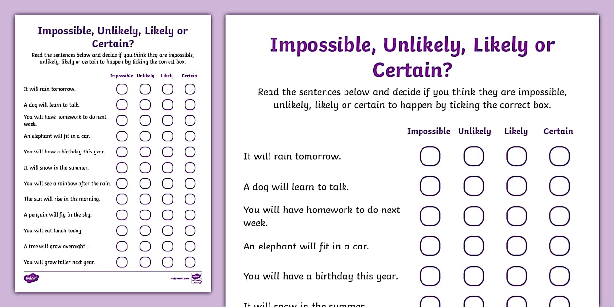Tick Likely for 'It will rain tomorrow' on large page

click(517, 156)
